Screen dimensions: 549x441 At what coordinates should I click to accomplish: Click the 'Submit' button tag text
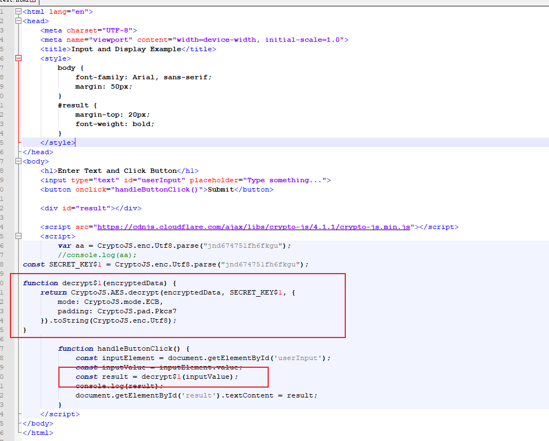coord(221,189)
